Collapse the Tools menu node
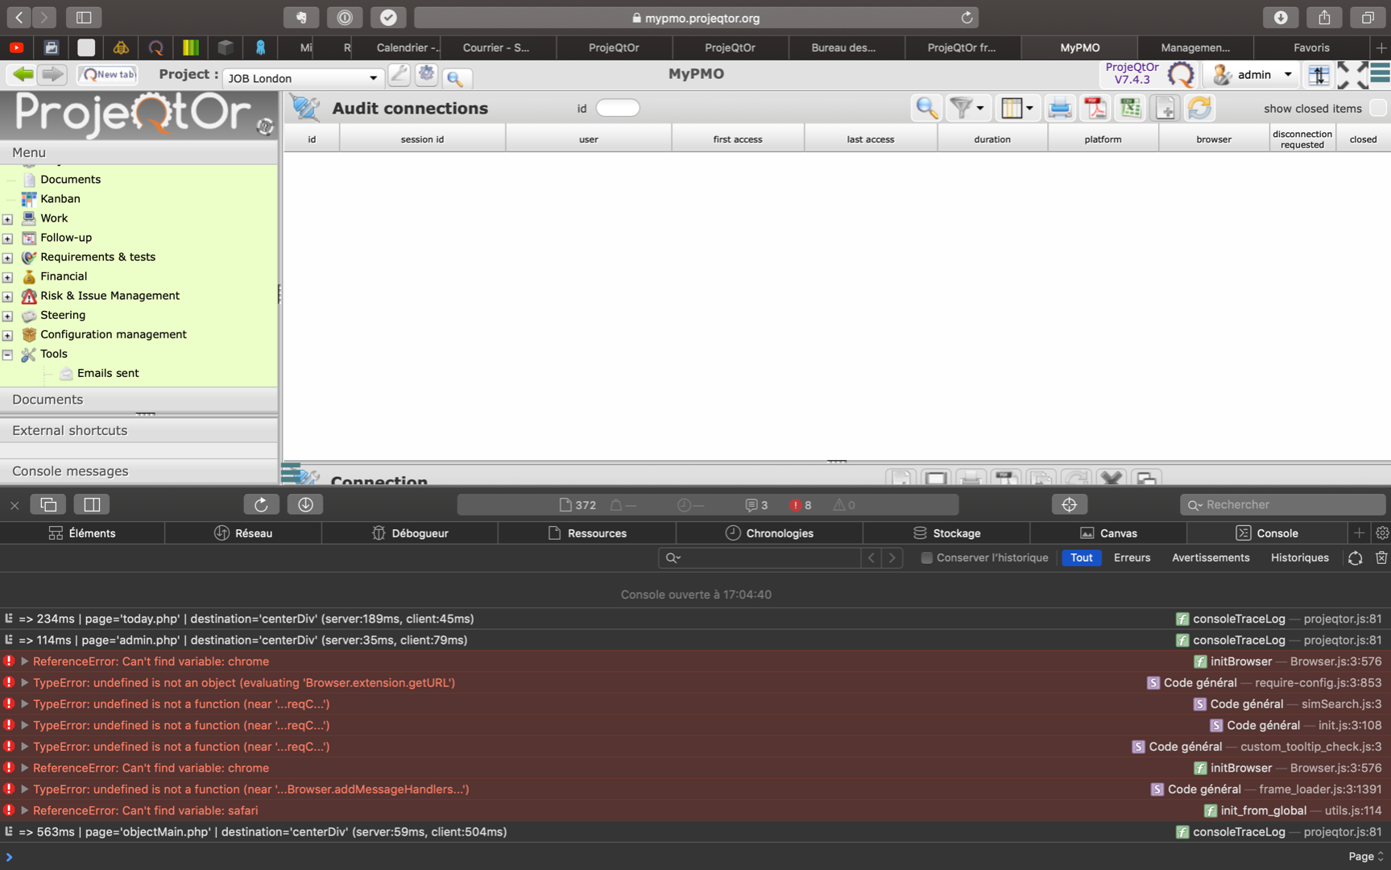The width and height of the screenshot is (1391, 870). (7, 354)
